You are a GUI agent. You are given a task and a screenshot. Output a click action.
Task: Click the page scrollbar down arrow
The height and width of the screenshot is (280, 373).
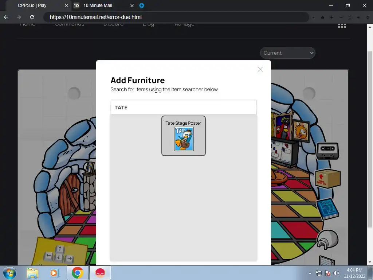point(370,262)
